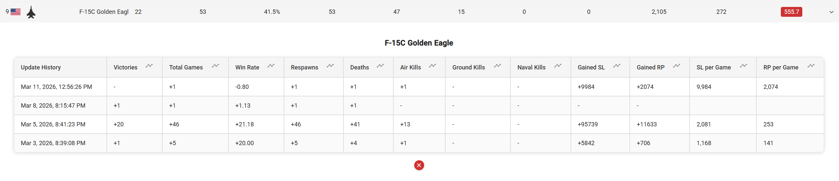Show the Gained RP trend chart icon
Viewport: 839px width, 181px height.
677,66
